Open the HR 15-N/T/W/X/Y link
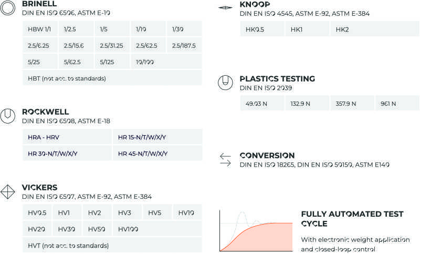This screenshot has width=421, height=254. 157,137
